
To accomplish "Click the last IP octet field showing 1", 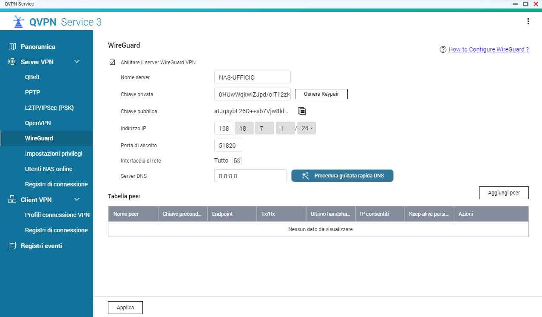I will point(285,128).
